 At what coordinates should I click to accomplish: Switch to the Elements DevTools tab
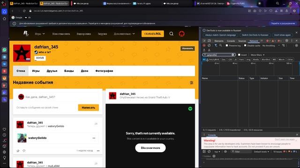coord(219,41)
